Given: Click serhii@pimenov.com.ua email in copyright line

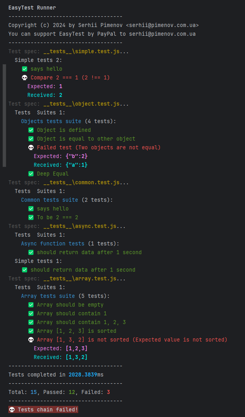Looking at the screenshot, I should click(162, 25).
